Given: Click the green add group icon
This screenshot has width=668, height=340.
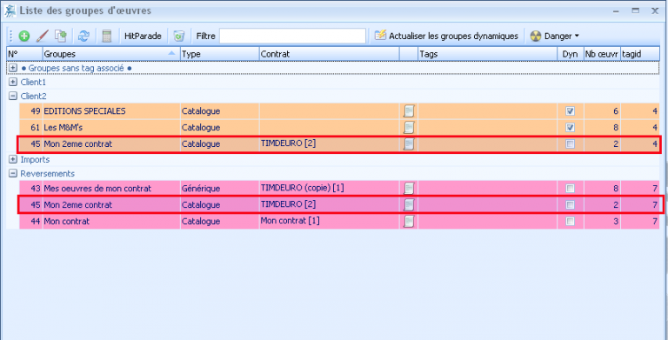Looking at the screenshot, I should tap(24, 37).
